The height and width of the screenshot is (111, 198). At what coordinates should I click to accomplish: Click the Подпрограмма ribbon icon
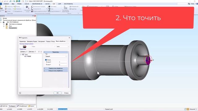coord(49,11)
